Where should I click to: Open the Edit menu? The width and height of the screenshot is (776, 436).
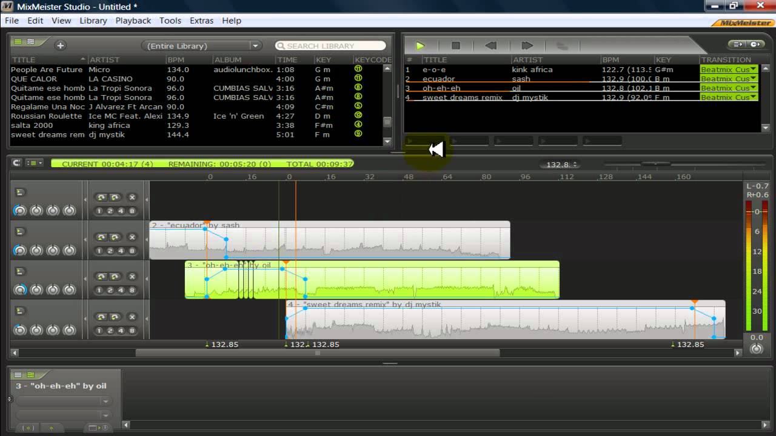tap(35, 21)
